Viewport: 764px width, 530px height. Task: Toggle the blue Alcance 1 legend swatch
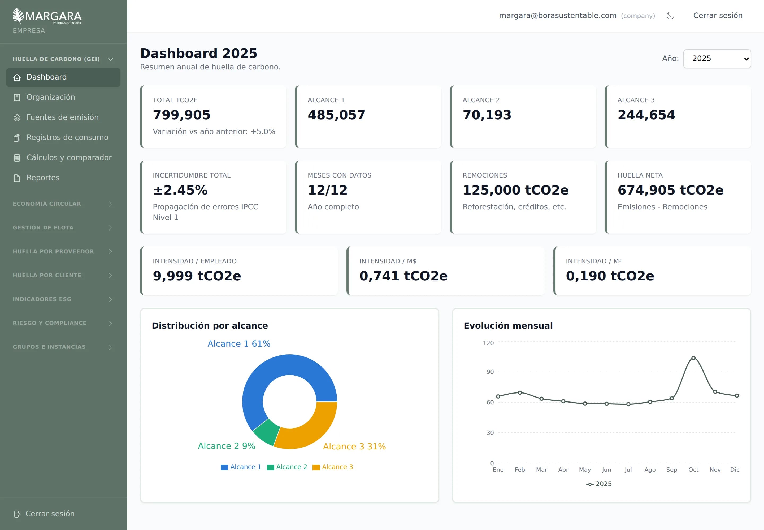[224, 467]
